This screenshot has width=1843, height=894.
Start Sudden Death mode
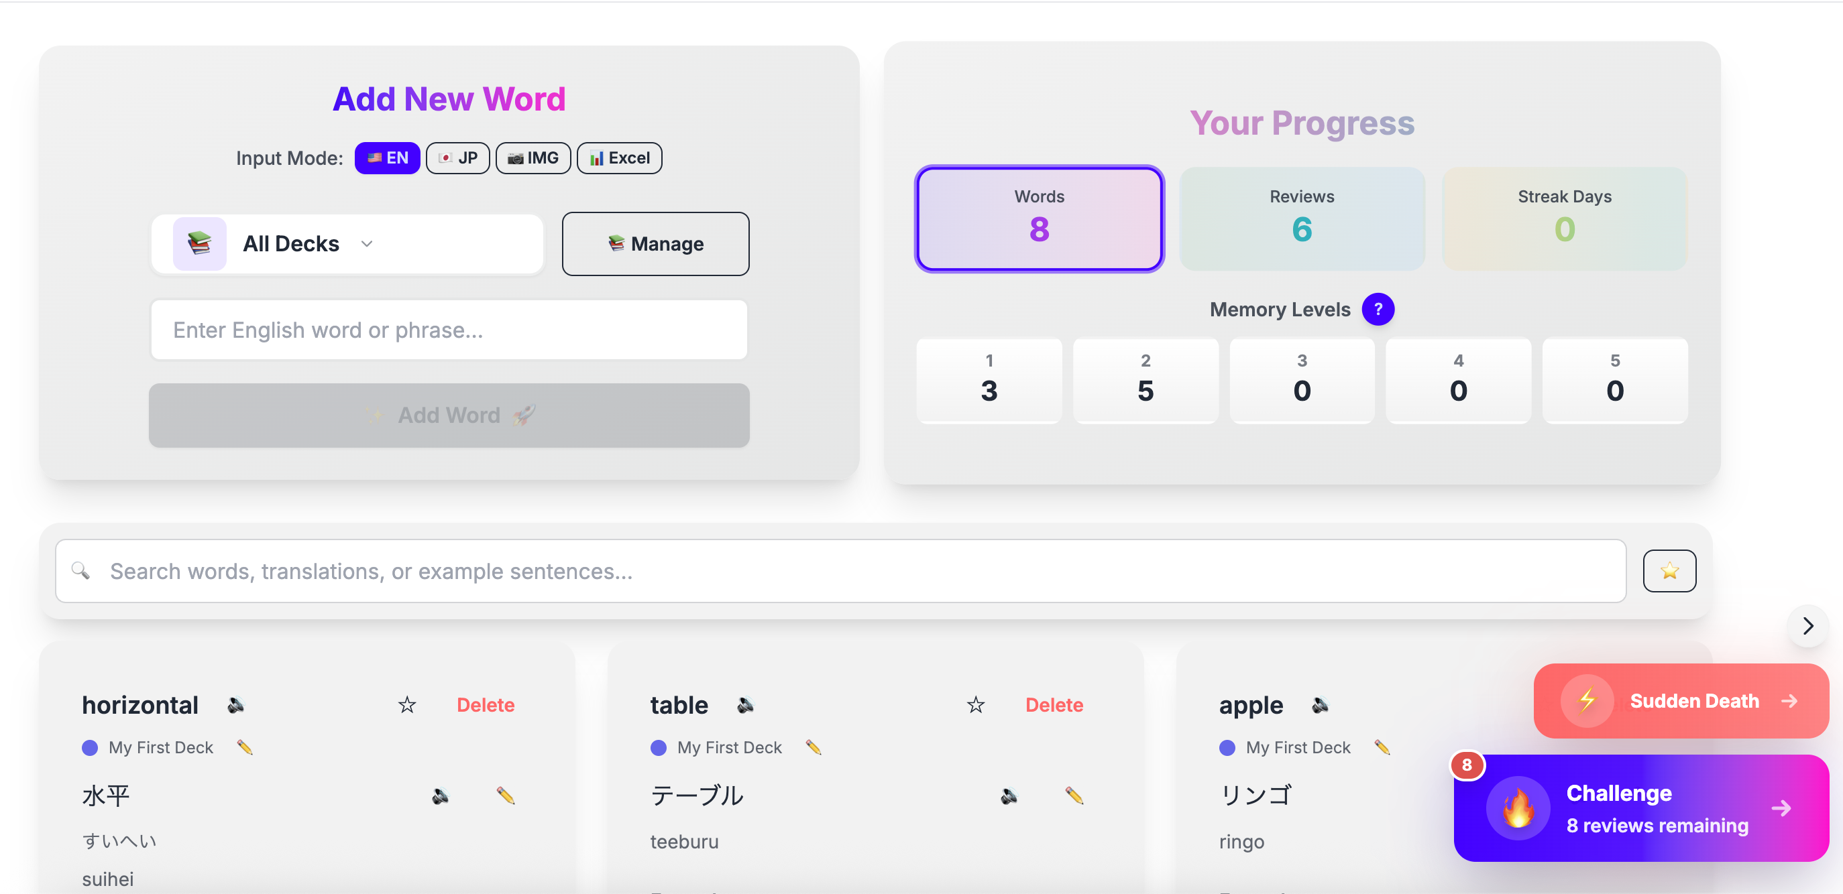coord(1681,701)
